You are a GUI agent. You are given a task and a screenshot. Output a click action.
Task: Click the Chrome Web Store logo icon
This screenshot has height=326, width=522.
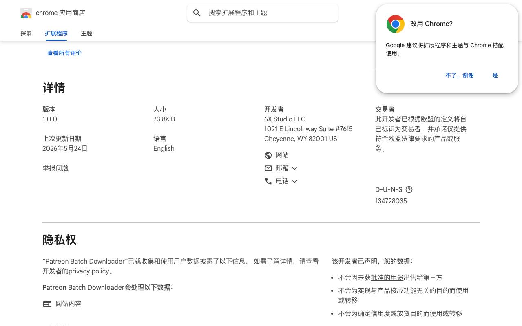(x=26, y=13)
